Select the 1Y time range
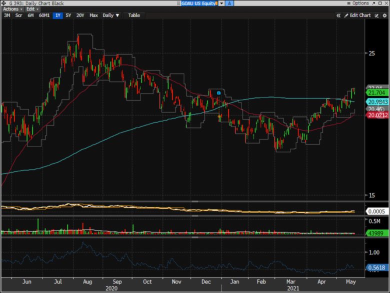Viewport: 390px width, 293px height. (x=57, y=15)
